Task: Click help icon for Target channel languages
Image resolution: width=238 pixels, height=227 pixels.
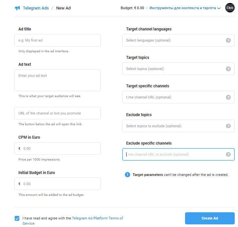Action: pyautogui.click(x=228, y=40)
